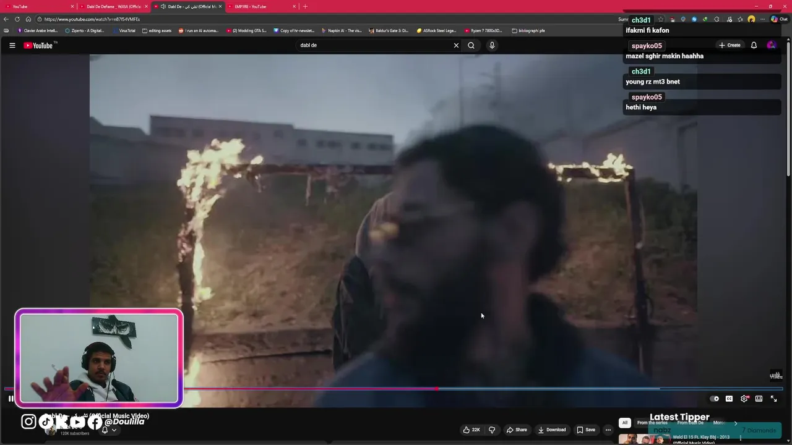The image size is (792, 445).
Task: Open Ryzen 7 7800x3D bookmark
Action: [483, 30]
